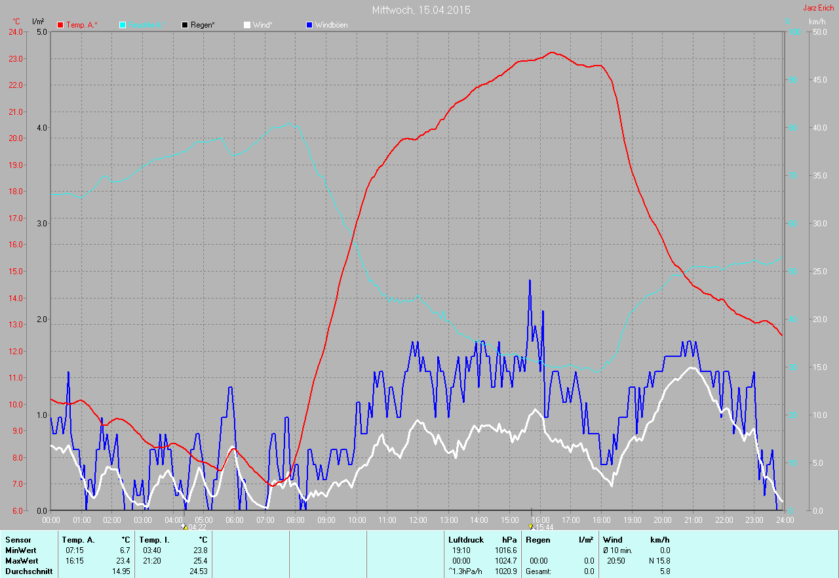Click the 'l/m²' unit label above the rain axis

[38, 22]
